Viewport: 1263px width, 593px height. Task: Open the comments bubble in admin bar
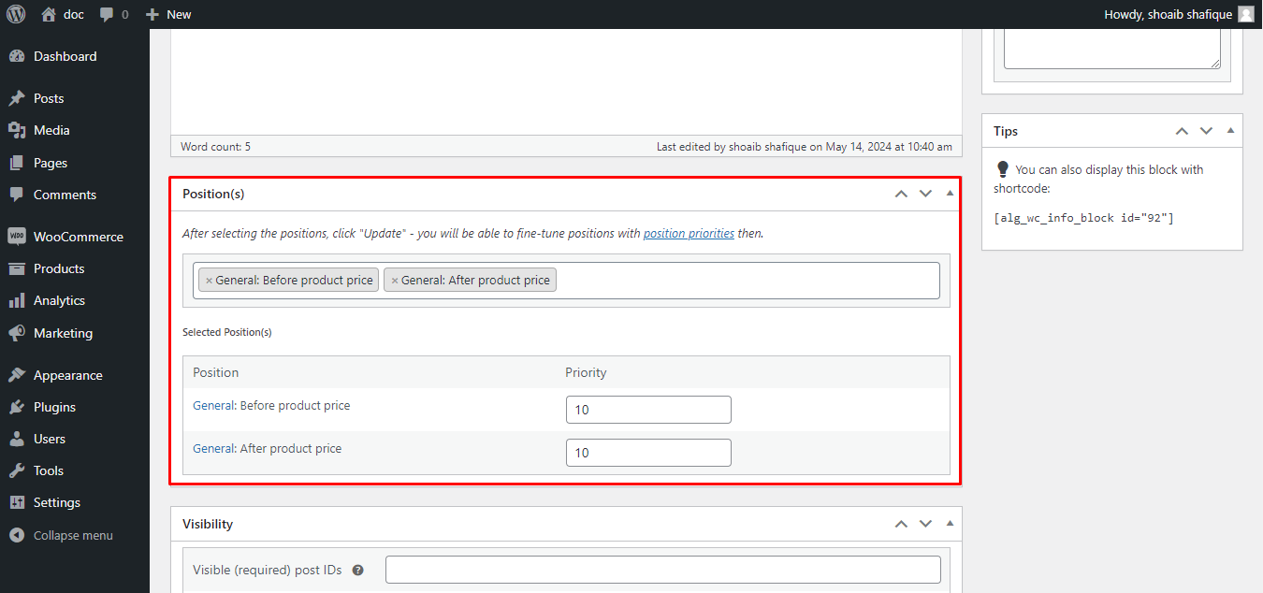(114, 14)
